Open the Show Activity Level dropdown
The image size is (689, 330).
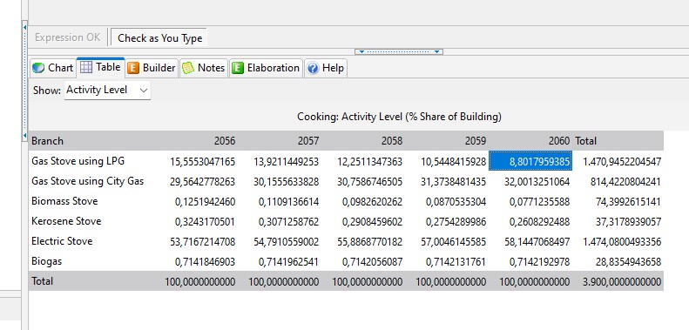coord(107,90)
